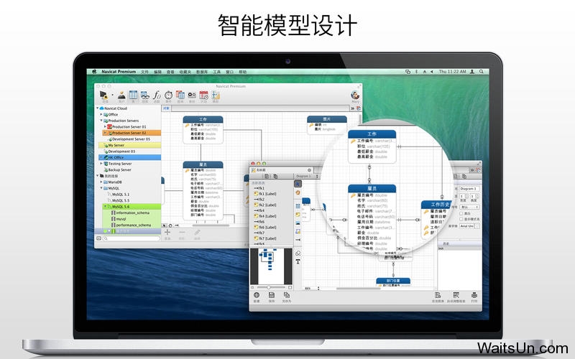Open the Apple menu
The image size is (575, 359).
tap(94, 72)
